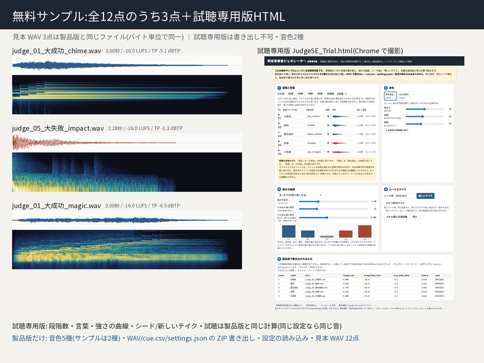Adjust the 余韻 decay slider
This screenshot has width=484, height=363.
point(424,116)
